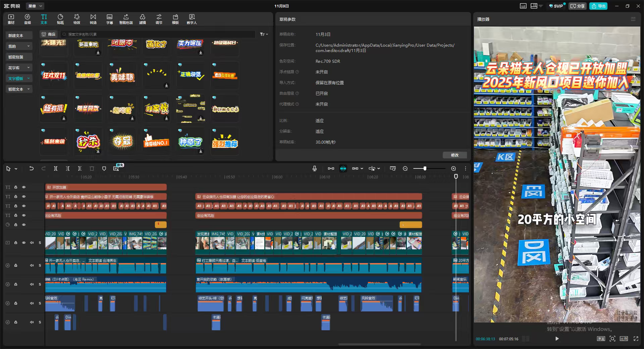This screenshot has width=644, height=349.
Task: Click the timeline fit-to-view ruler icon
Action: pyautogui.click(x=393, y=168)
